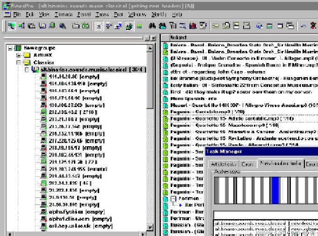The image size is (318, 236).
Task: Click the empty folder toolbar icon
Action: [x=76, y=26]
